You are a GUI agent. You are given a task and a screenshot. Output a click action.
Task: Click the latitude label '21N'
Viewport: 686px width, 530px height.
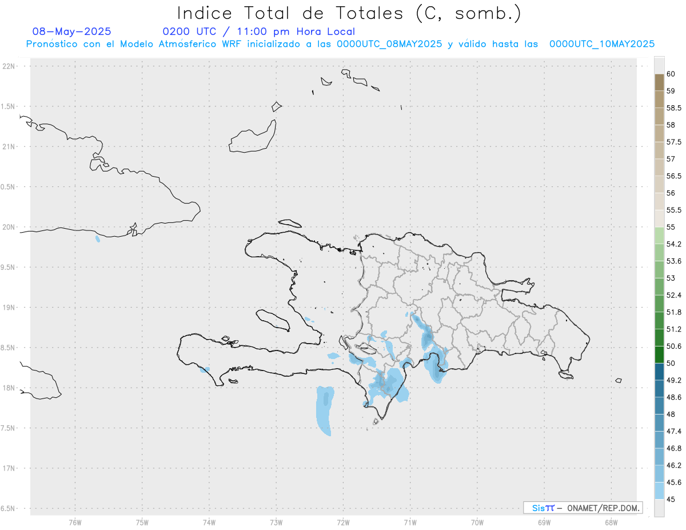coord(9,146)
